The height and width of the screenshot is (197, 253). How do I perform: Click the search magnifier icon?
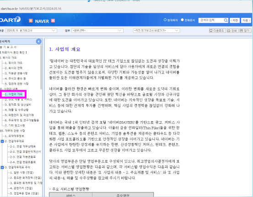click(226, 20)
